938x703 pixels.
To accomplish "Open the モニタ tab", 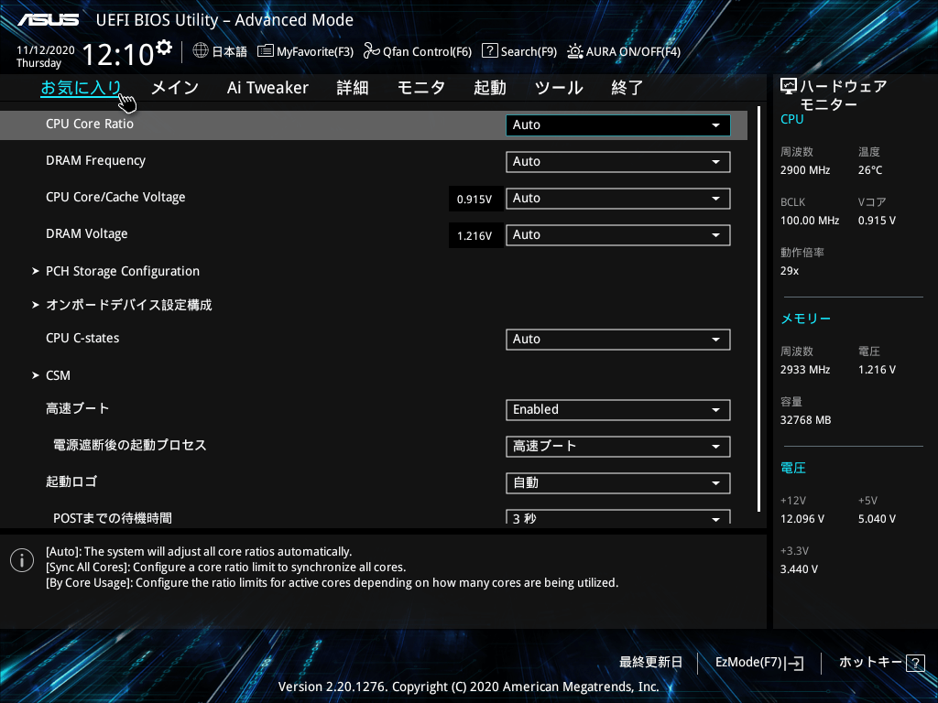I will pos(421,88).
